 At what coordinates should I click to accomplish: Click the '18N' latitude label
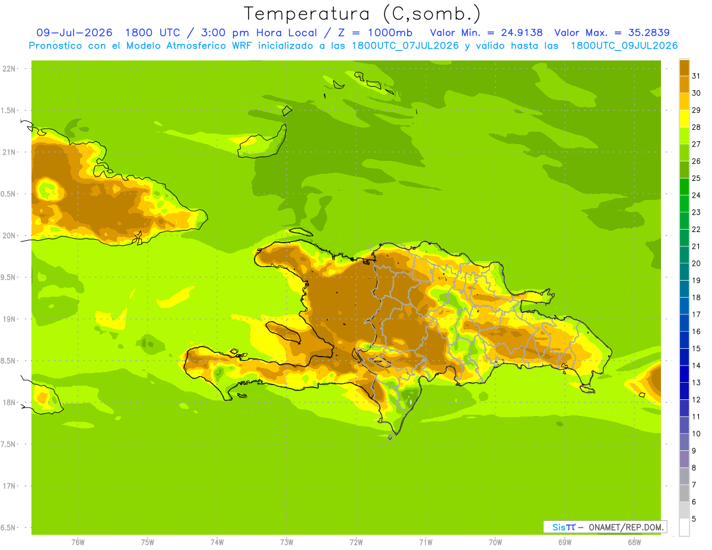click(x=8, y=403)
